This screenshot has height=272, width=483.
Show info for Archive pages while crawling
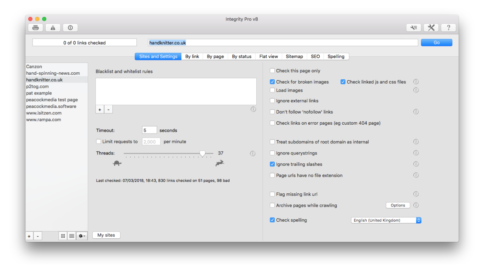416,205
